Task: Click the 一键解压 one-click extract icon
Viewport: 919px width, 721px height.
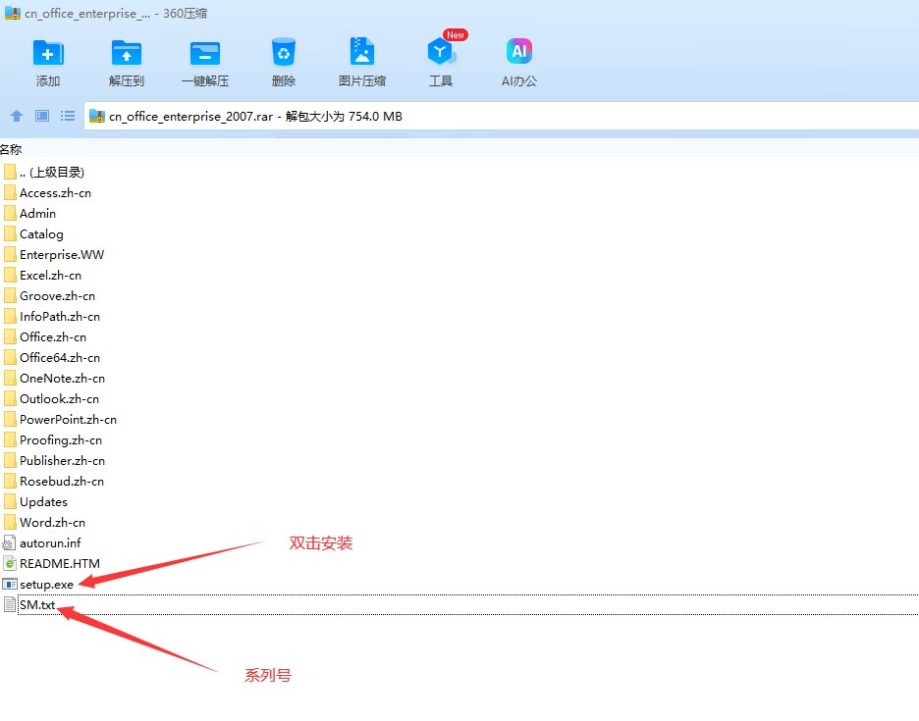Action: (205, 53)
